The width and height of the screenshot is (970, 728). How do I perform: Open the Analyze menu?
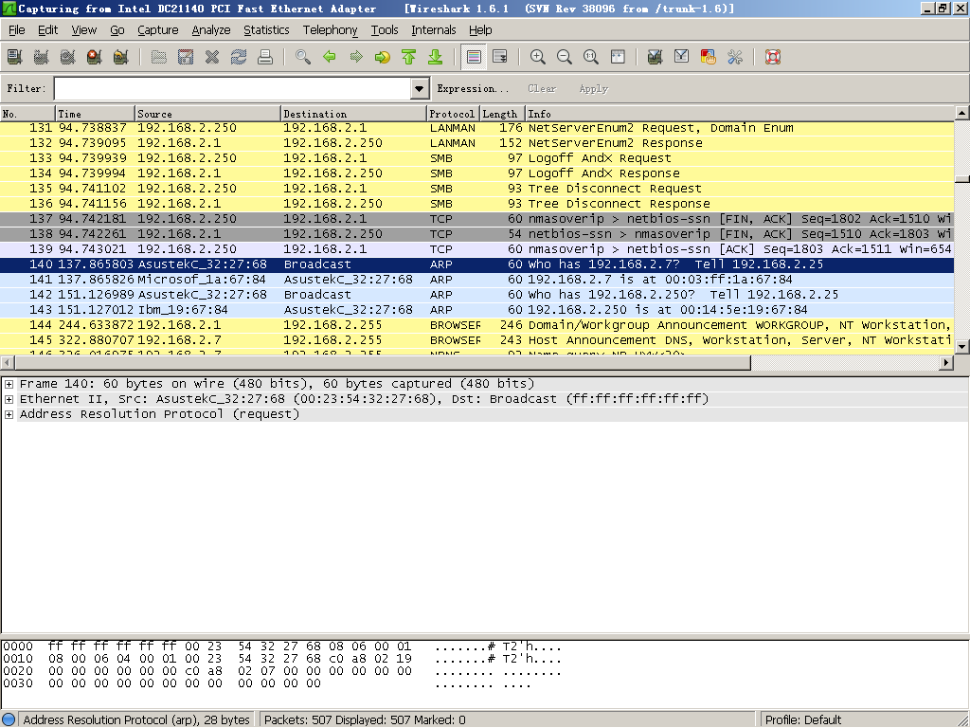pyautogui.click(x=211, y=29)
